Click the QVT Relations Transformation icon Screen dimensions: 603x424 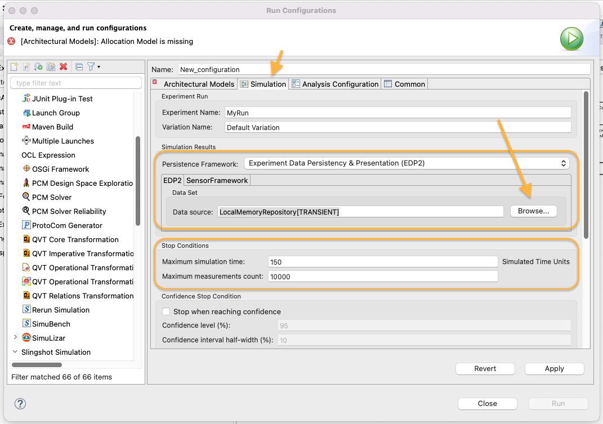point(26,296)
